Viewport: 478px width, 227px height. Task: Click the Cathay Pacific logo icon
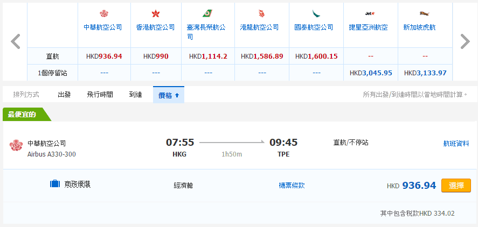point(316,13)
